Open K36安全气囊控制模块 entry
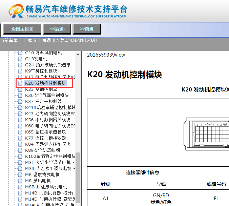This screenshot has height=206, width=229. coord(47,96)
